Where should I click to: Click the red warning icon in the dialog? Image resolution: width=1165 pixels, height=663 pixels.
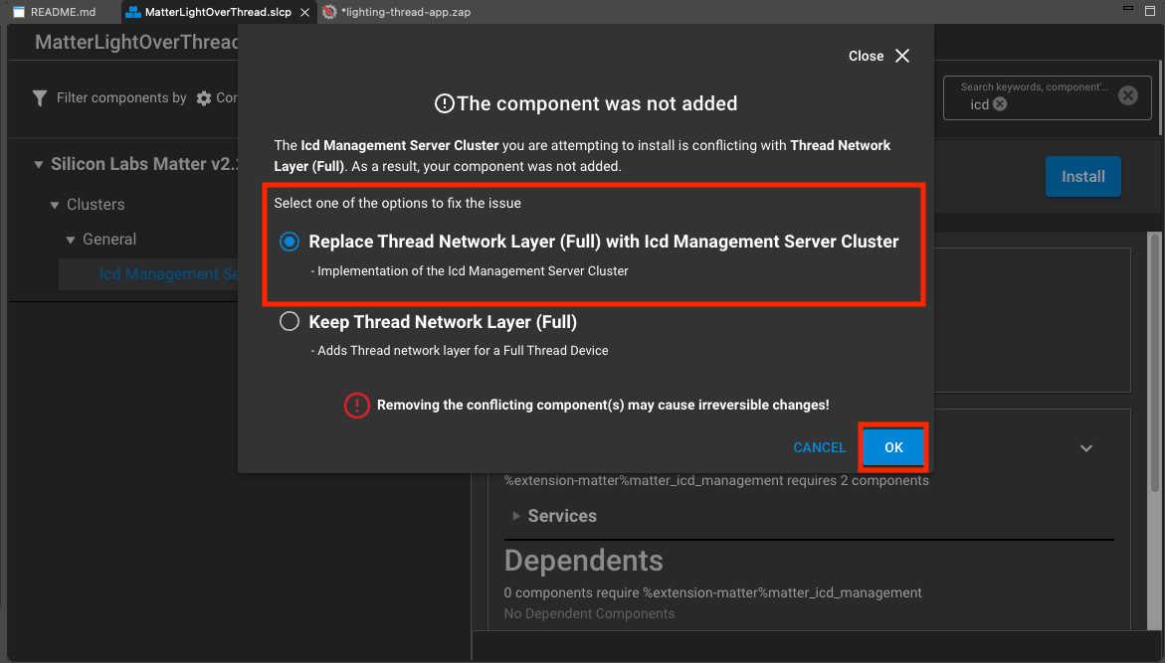pyautogui.click(x=356, y=406)
